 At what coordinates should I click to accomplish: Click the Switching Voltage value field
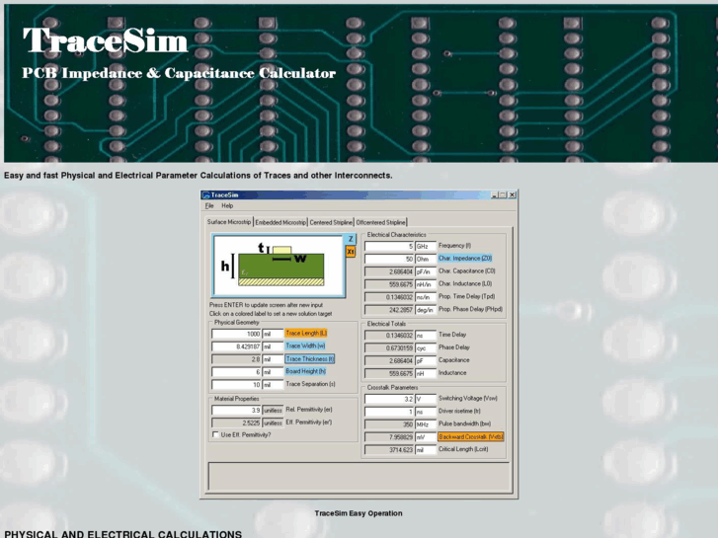click(x=389, y=399)
